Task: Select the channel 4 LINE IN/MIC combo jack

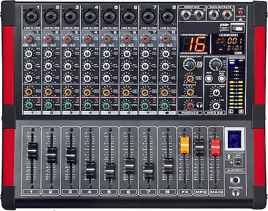Action: pos(90,17)
